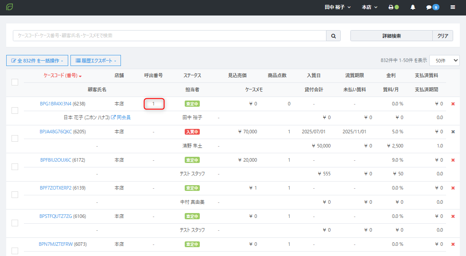This screenshot has width=466, height=256.
Task: Open the 本店 store selector dropdown
Action: pyautogui.click(x=369, y=8)
